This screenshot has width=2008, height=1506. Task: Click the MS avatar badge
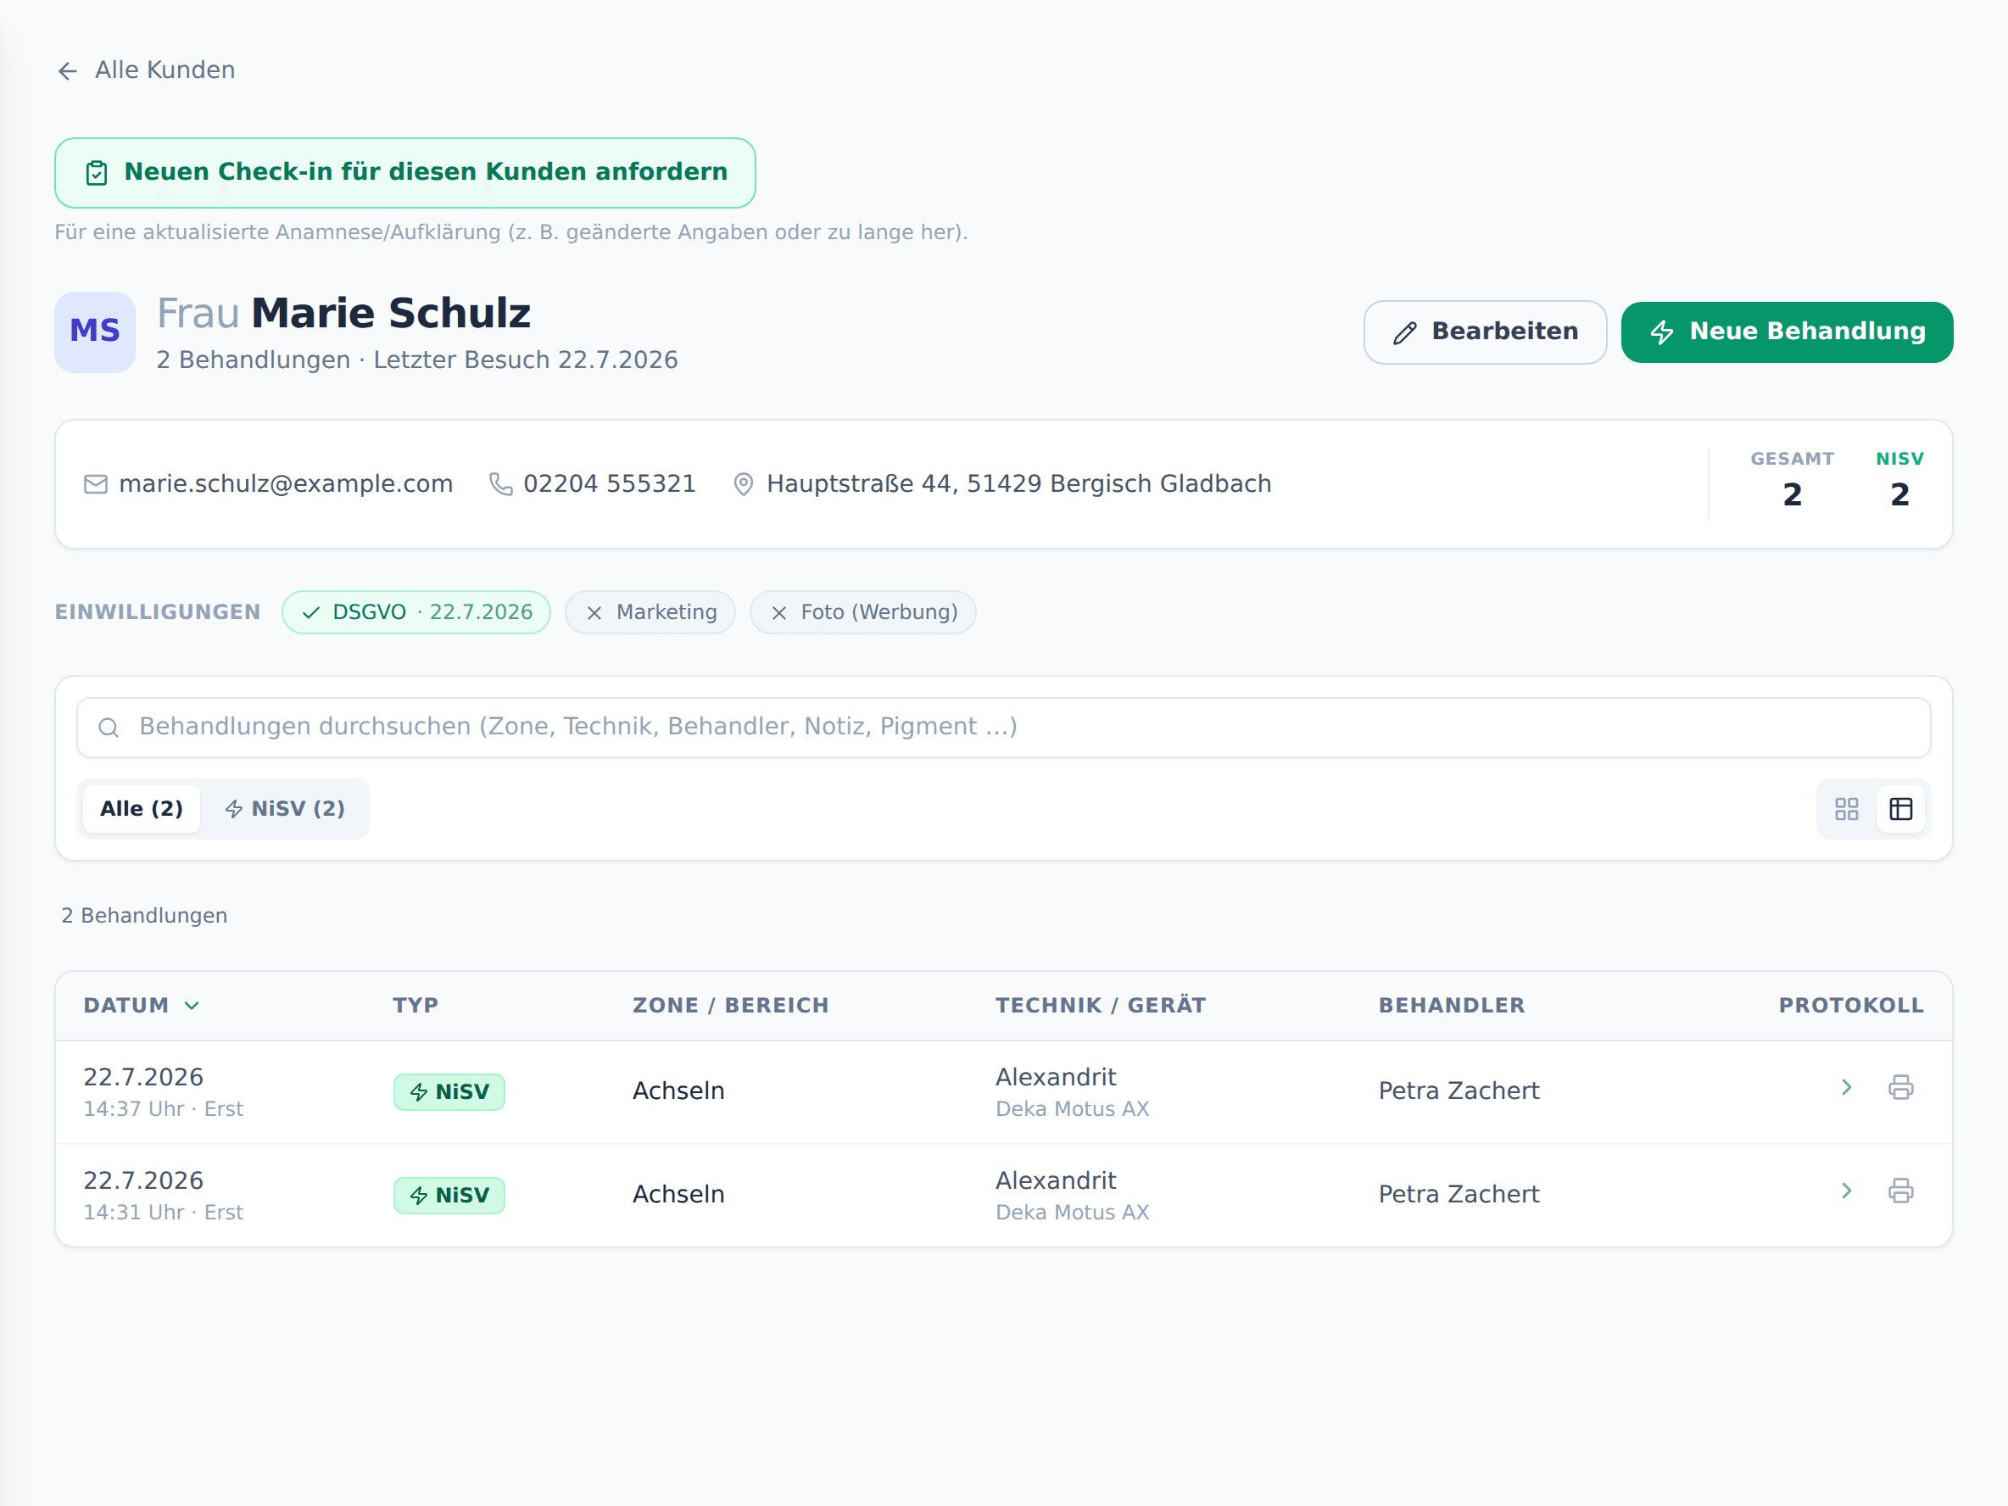(x=95, y=332)
